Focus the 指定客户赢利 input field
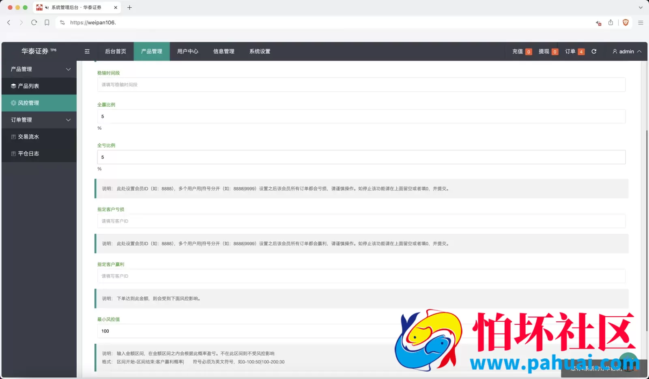 (361, 276)
